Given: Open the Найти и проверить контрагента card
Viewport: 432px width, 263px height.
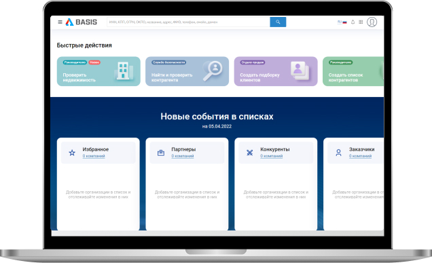Looking at the screenshot, I should coord(187,71).
